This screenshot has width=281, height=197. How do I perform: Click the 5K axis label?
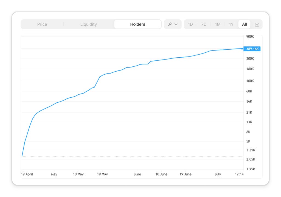(248, 141)
